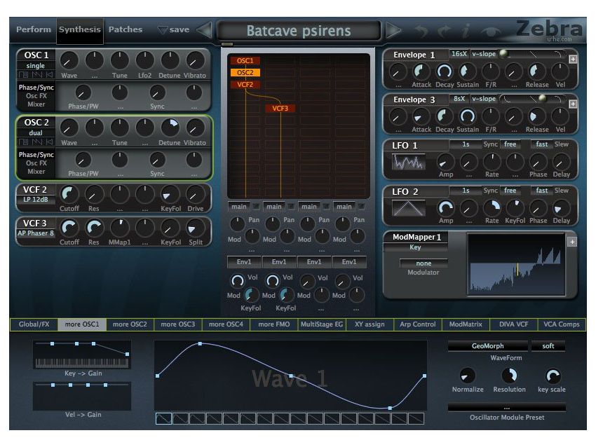Image resolution: width=596 pixels, height=447 pixels.
Task: Click the pulse wave icon in OSC 1
Action: click(24, 74)
